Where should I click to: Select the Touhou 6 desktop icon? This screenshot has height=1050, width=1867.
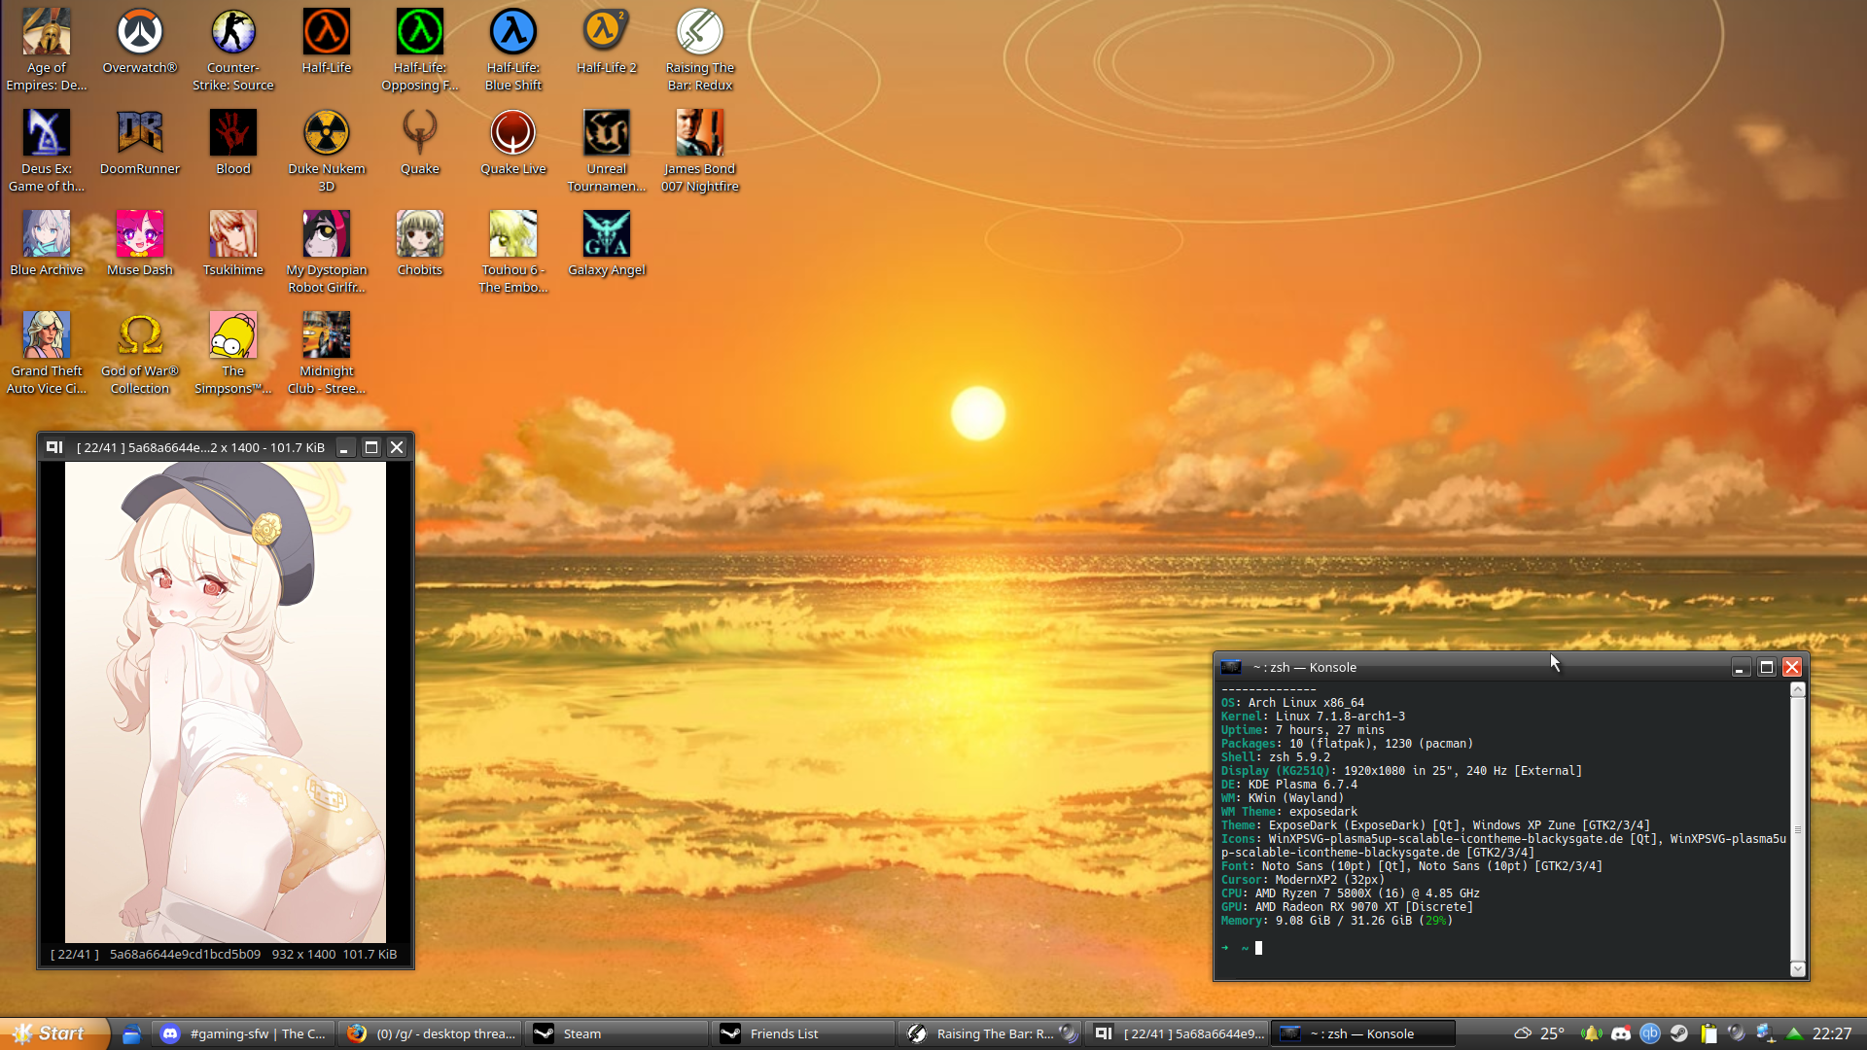(513, 252)
